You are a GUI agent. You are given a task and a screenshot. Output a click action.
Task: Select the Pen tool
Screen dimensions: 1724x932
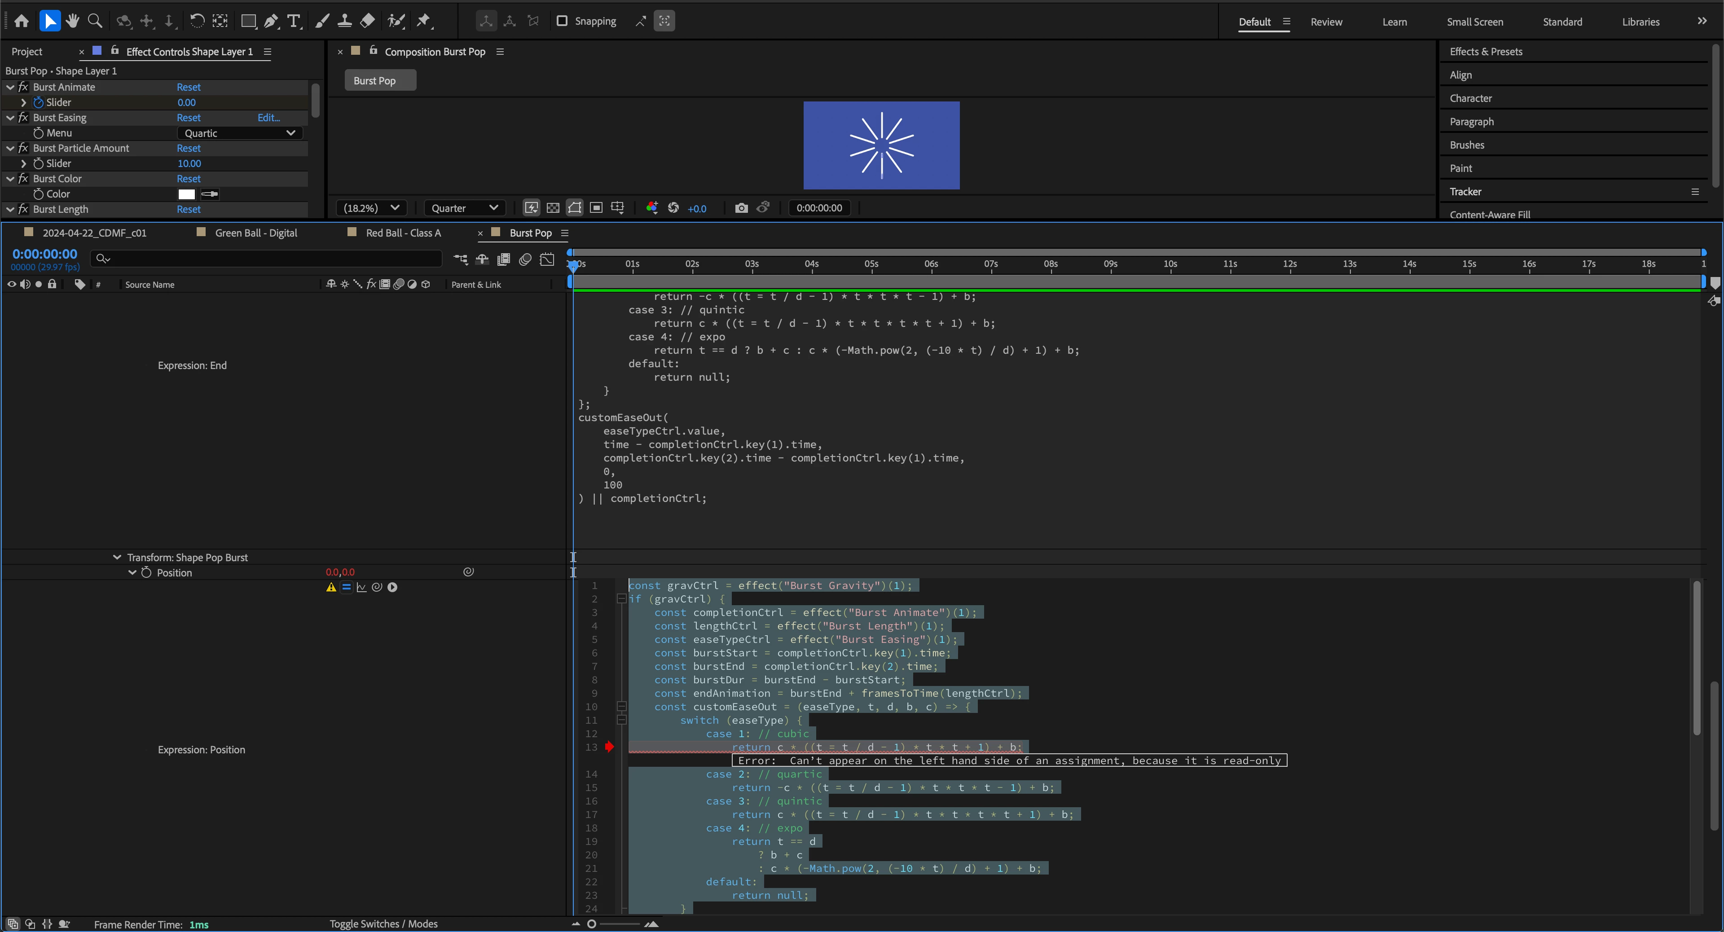click(270, 21)
